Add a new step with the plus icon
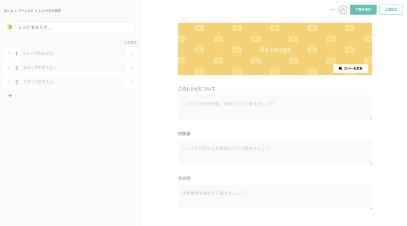Image resolution: width=407 pixels, height=226 pixels. 10,96
